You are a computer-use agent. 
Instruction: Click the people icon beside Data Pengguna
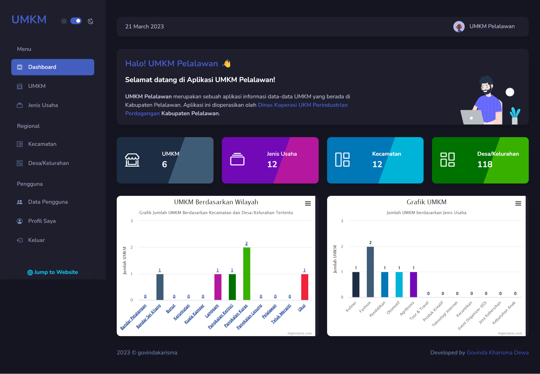point(20,202)
